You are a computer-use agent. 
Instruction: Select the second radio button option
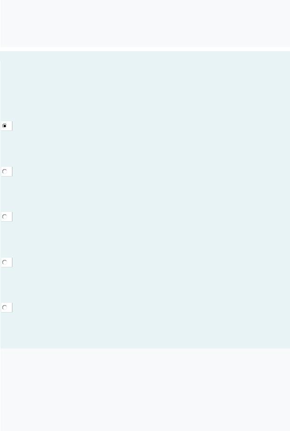5,171
